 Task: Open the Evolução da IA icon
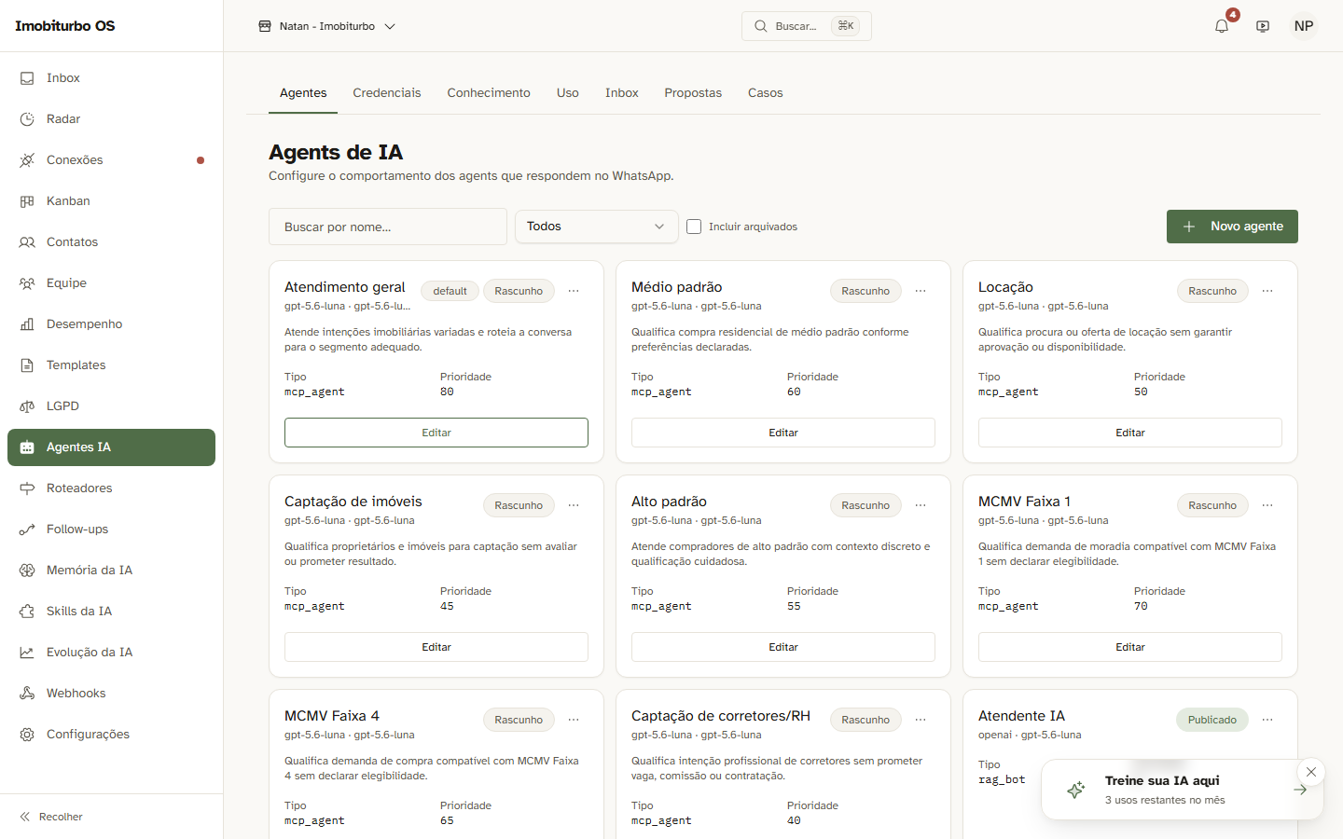[27, 653]
